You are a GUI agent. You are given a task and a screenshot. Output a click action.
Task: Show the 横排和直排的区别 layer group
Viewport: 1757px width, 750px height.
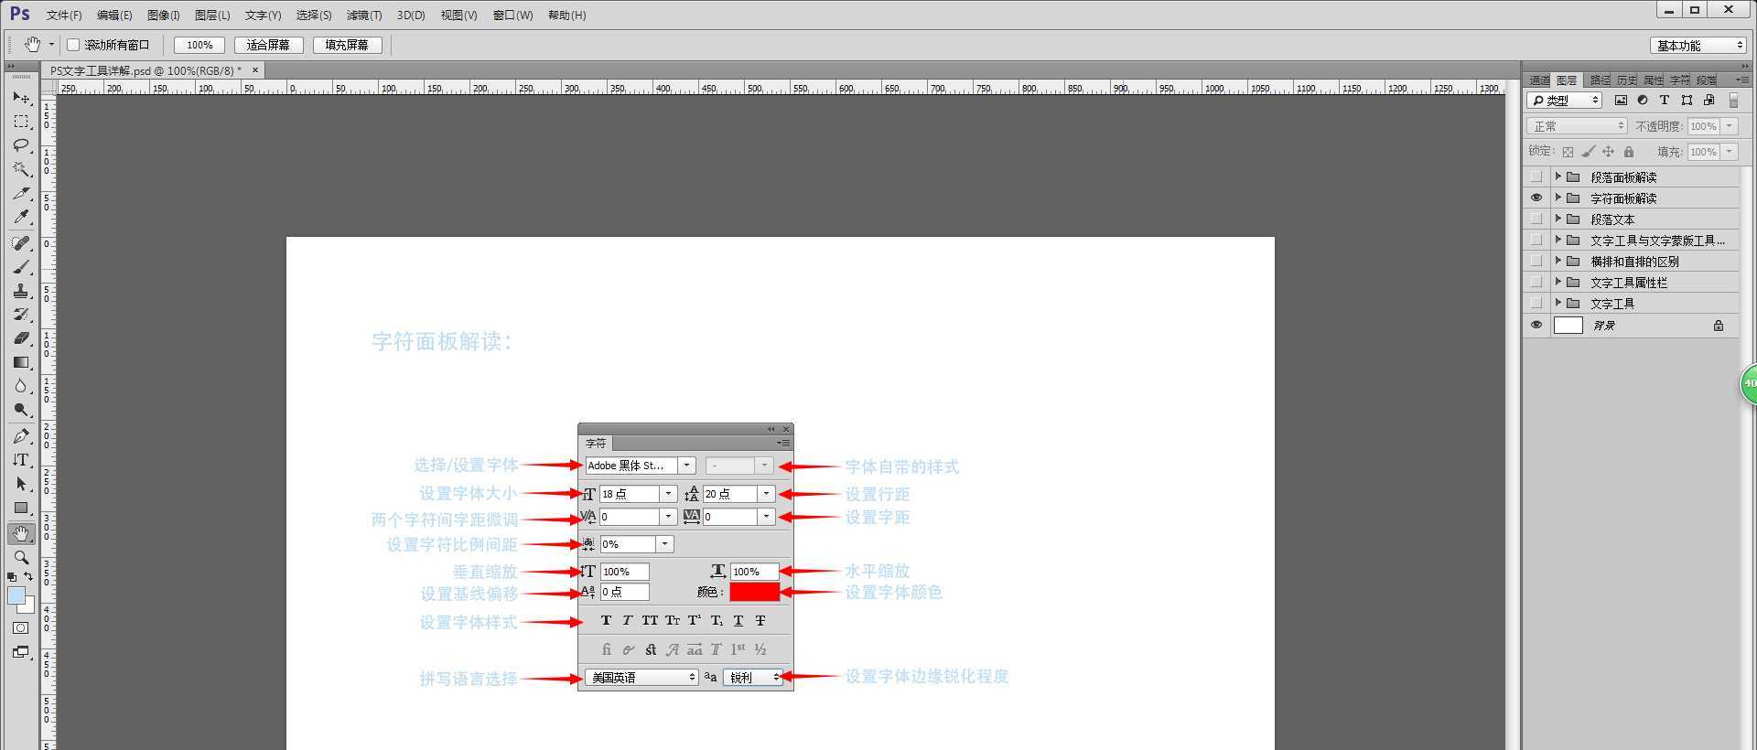[x=1536, y=262]
